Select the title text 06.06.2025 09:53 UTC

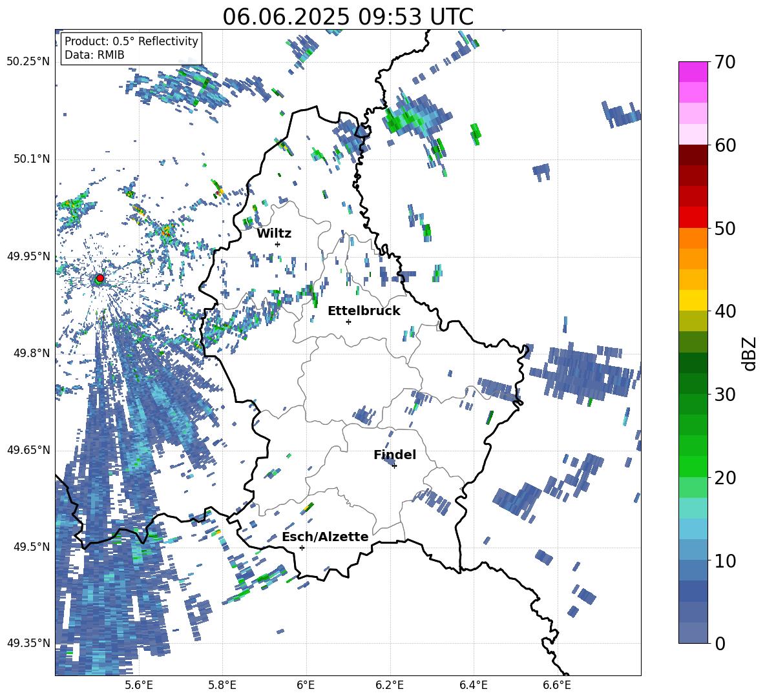pyautogui.click(x=348, y=17)
